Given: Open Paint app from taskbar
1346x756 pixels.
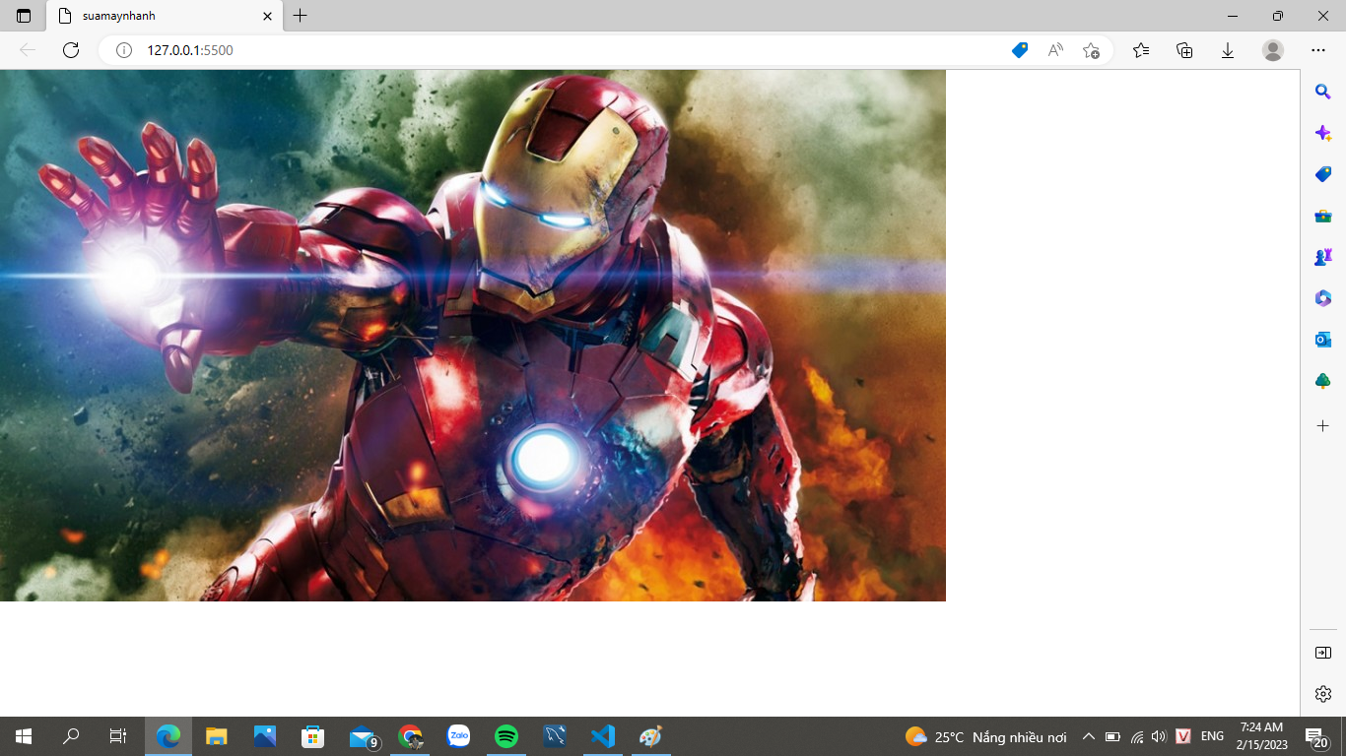Looking at the screenshot, I should tap(651, 736).
